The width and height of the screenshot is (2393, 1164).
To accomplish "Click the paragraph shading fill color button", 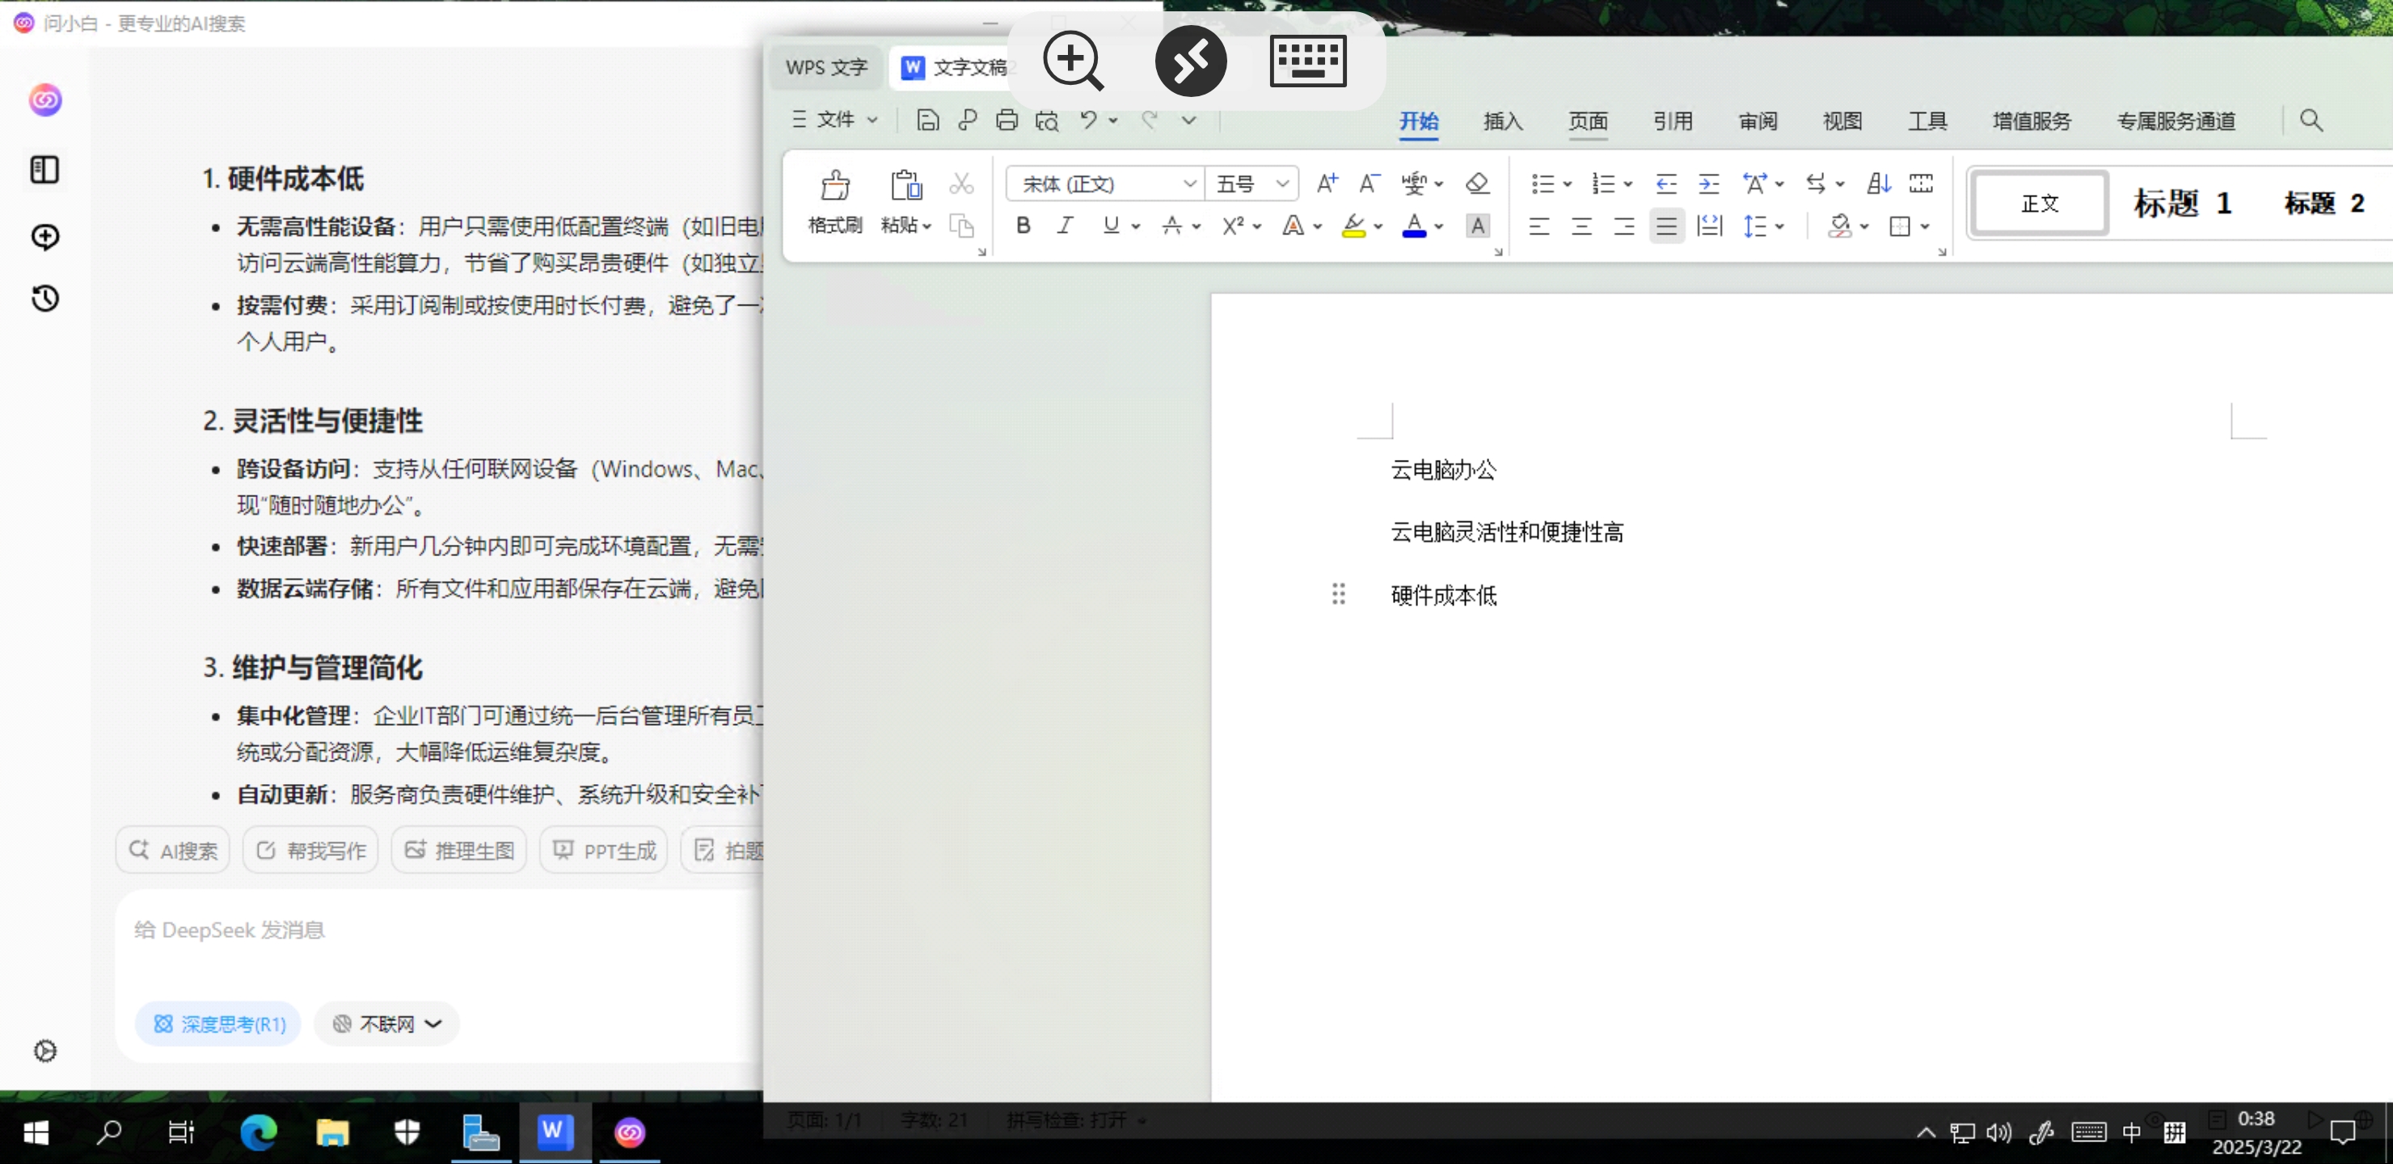I will [1838, 226].
